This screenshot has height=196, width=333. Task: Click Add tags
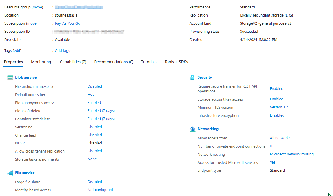(62, 50)
